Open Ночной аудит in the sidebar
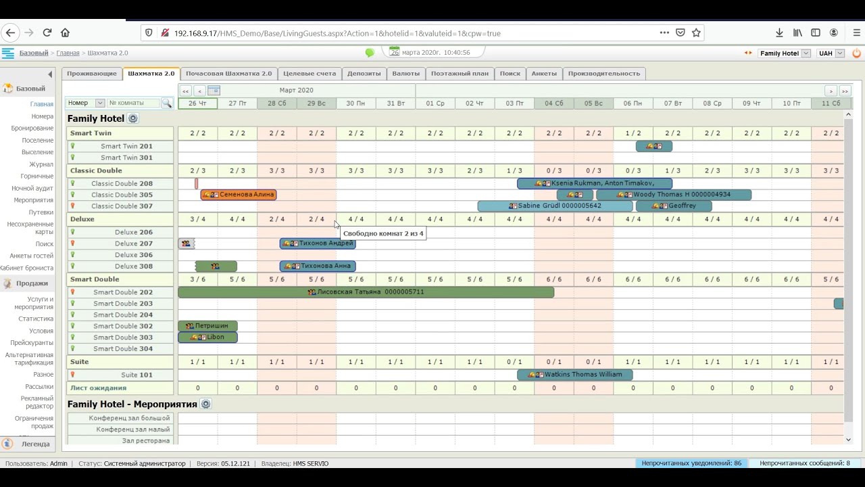This screenshot has width=865, height=487. click(32, 188)
